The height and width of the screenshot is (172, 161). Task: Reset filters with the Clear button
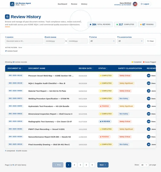pyautogui.click(x=150, y=41)
